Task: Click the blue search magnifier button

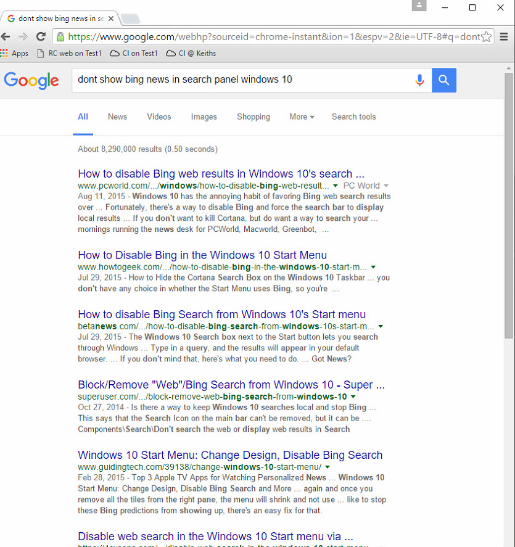Action: [x=444, y=80]
